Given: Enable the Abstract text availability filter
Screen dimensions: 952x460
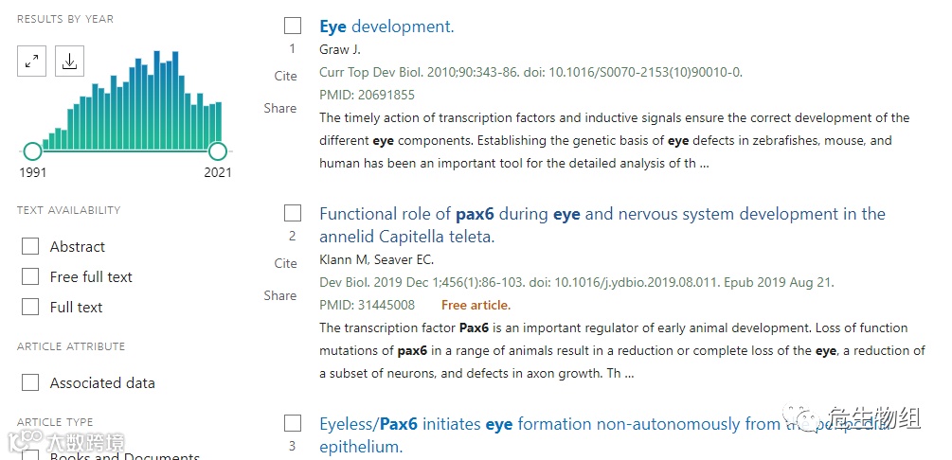Looking at the screenshot, I should (x=31, y=247).
